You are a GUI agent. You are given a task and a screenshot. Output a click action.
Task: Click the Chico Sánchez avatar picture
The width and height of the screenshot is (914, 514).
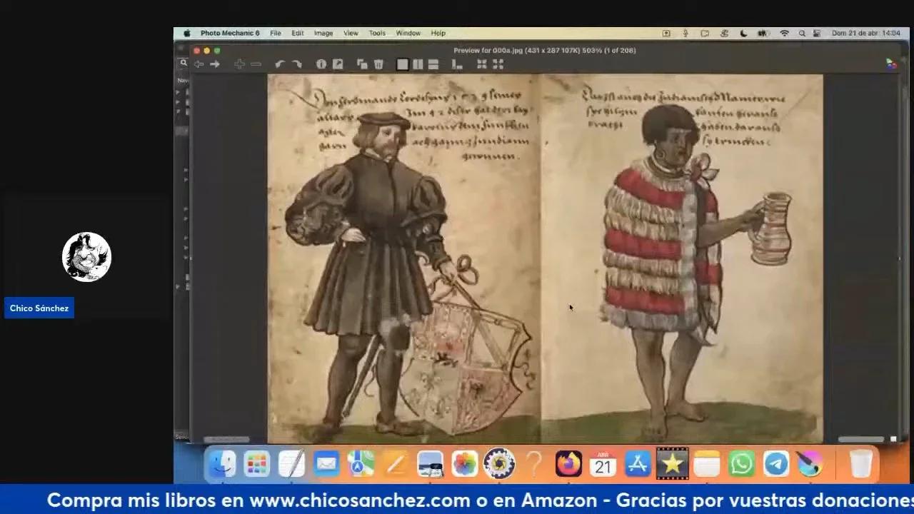(86, 256)
